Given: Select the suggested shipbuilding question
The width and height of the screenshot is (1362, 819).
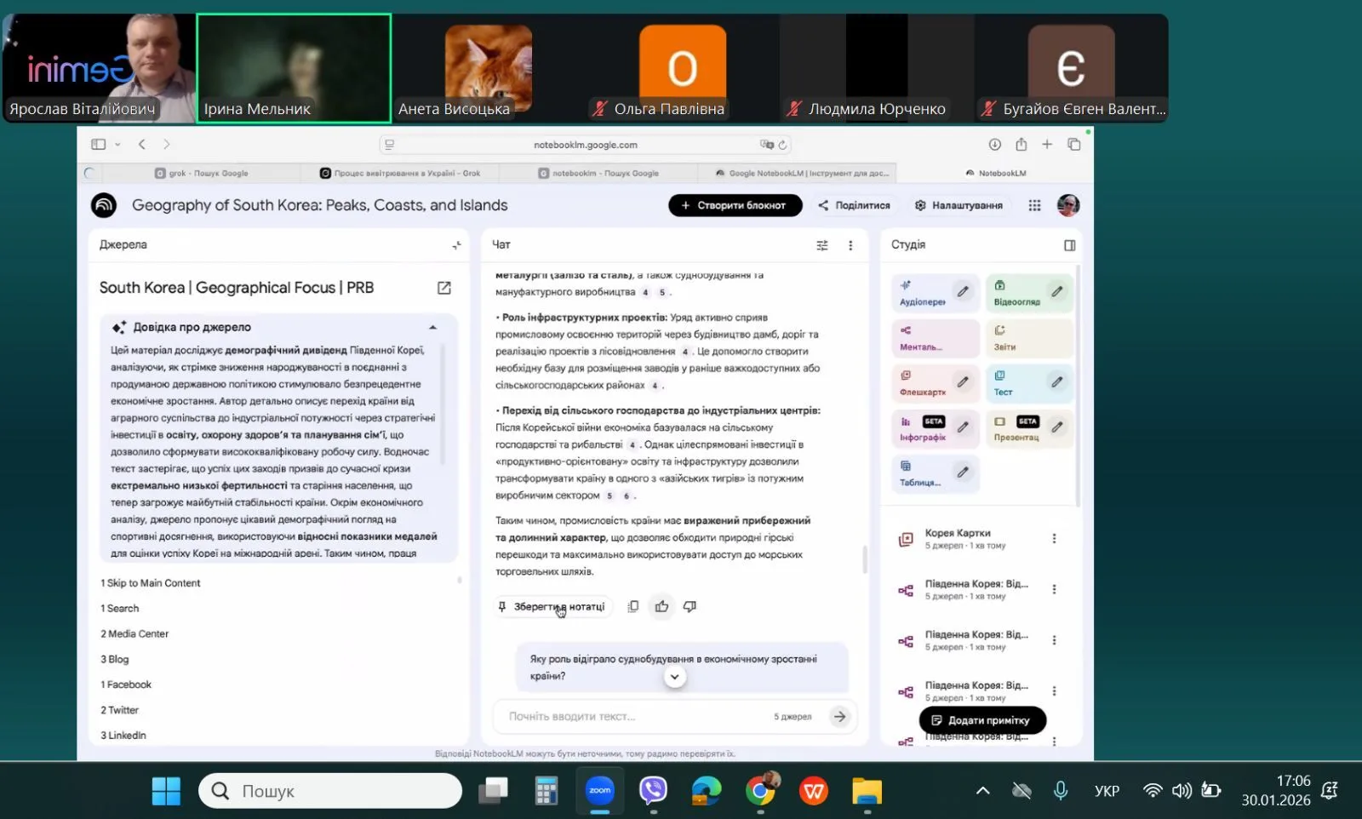Looking at the screenshot, I should 682,667.
